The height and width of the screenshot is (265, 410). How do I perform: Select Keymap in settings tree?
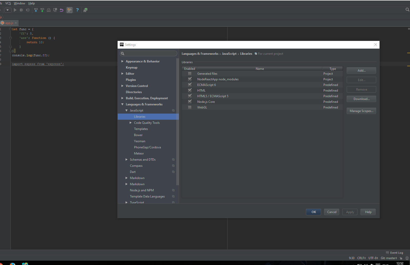click(x=131, y=68)
